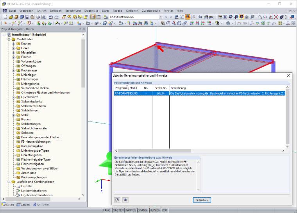Viewport: 297px width, 213px height.
Task: Close the Projekt-Navigator panel
Action: (84, 29)
